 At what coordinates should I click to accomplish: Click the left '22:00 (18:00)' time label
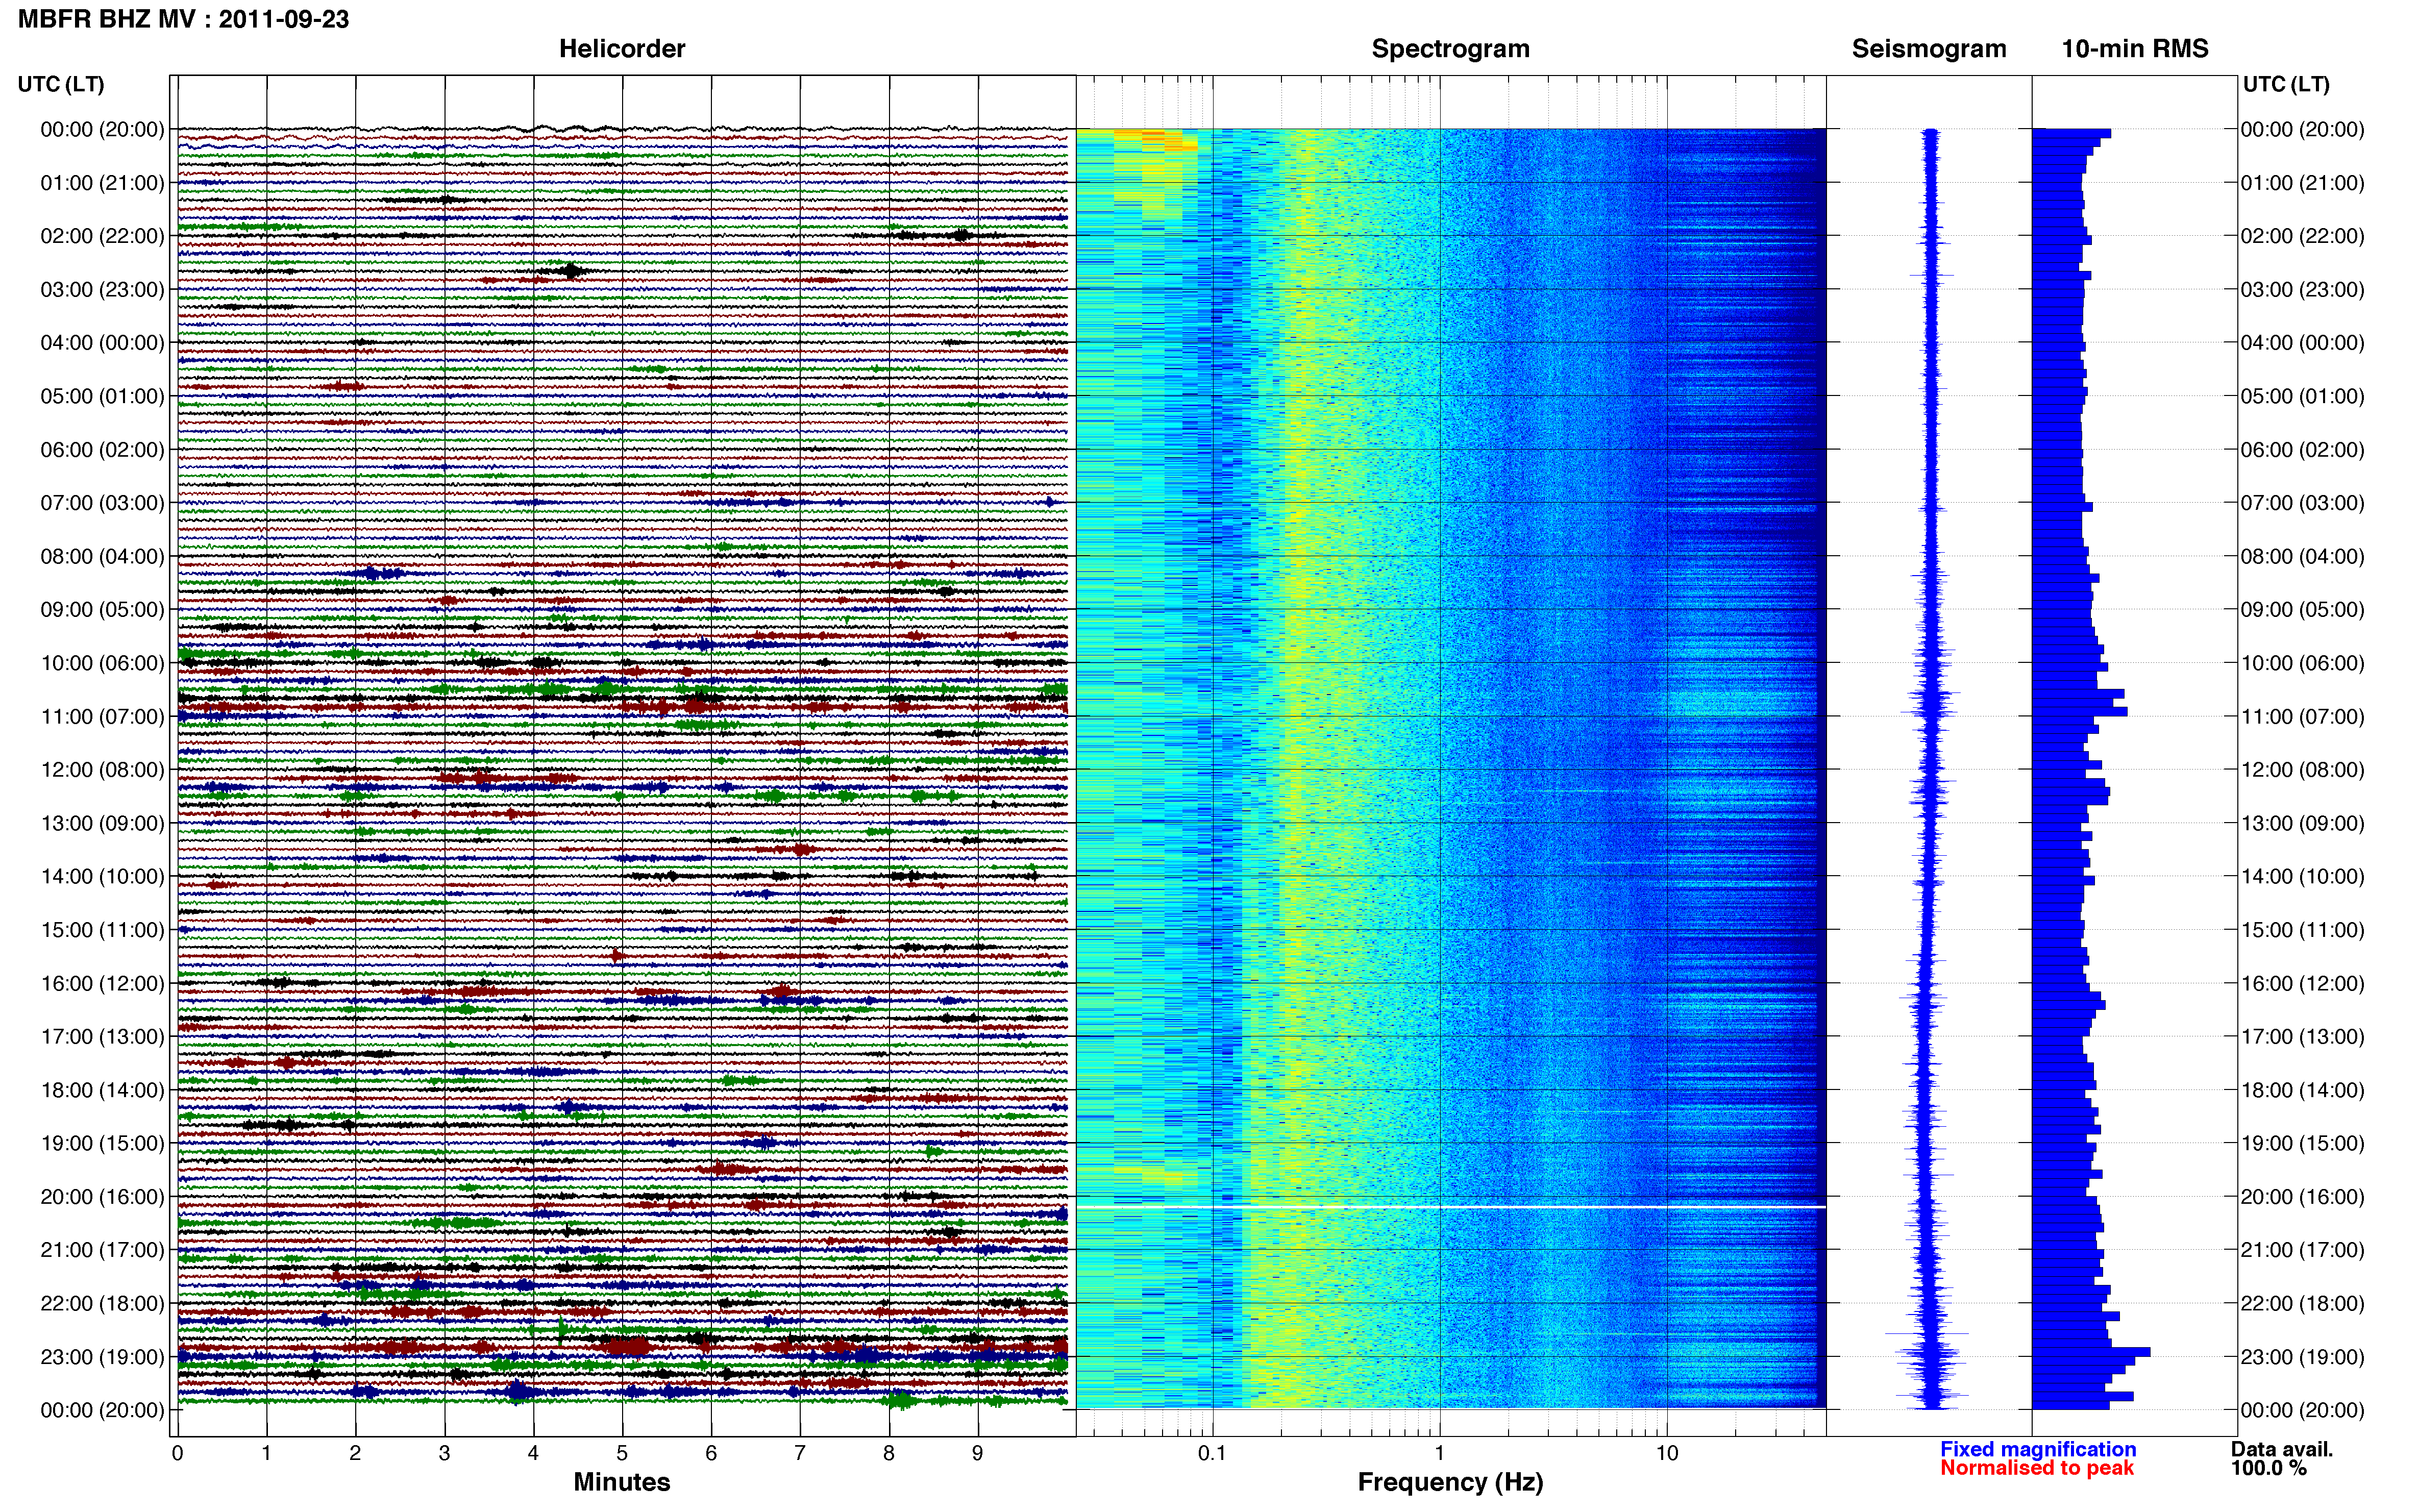coord(102,1304)
